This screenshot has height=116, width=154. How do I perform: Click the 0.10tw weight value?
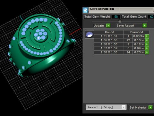point(139,40)
